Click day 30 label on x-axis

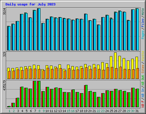(x=133, y=111)
